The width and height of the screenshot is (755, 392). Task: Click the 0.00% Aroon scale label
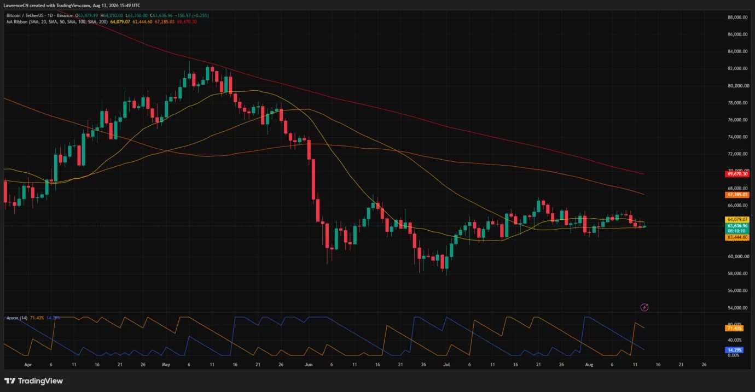click(734, 355)
